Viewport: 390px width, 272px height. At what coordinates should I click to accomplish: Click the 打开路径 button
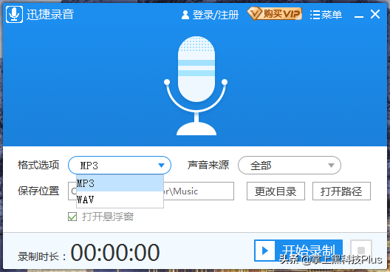tap(341, 191)
